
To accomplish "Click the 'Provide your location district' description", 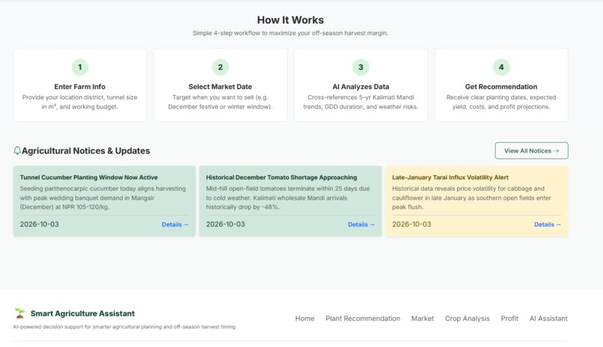I will 79,102.
